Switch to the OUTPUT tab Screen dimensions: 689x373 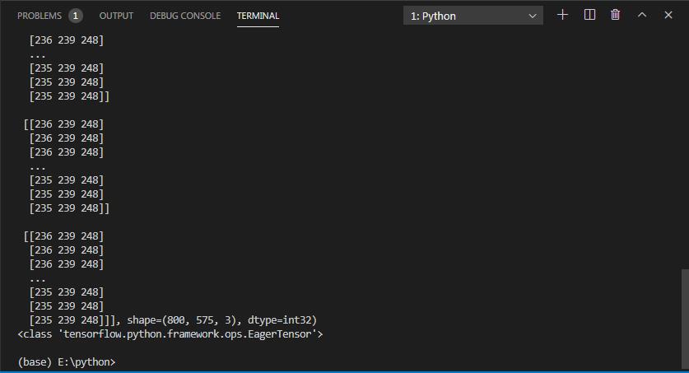click(x=116, y=16)
